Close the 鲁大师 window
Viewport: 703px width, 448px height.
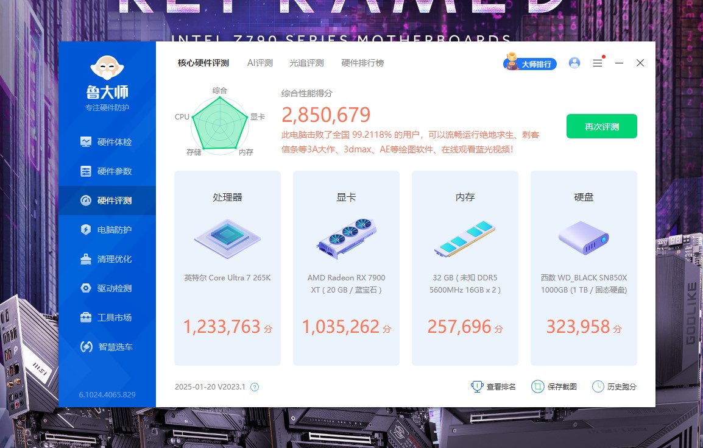coord(640,63)
